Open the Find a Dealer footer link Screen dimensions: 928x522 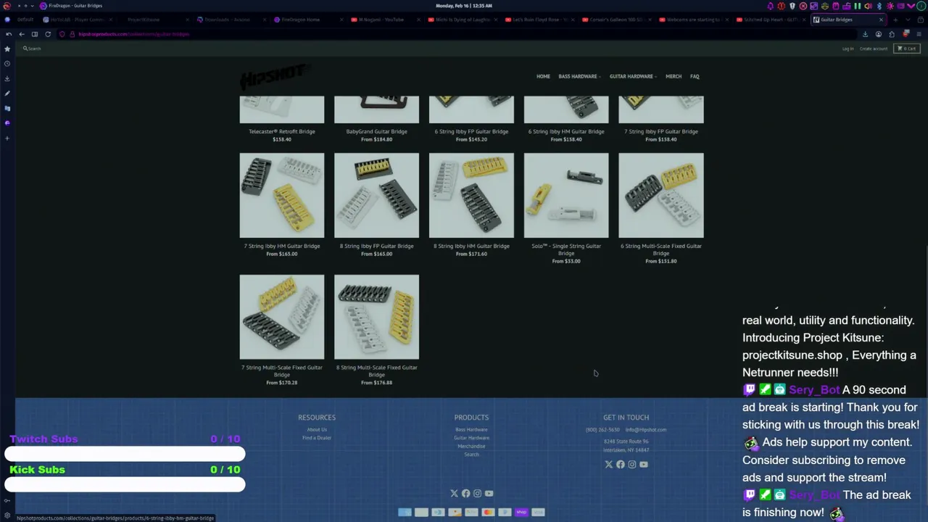[x=317, y=438]
